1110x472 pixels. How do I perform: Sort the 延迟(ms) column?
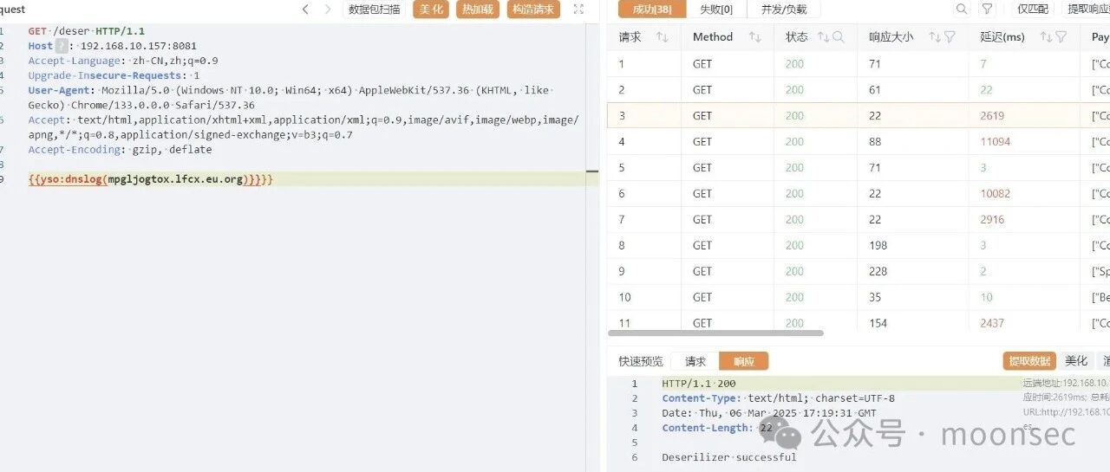pos(1046,37)
